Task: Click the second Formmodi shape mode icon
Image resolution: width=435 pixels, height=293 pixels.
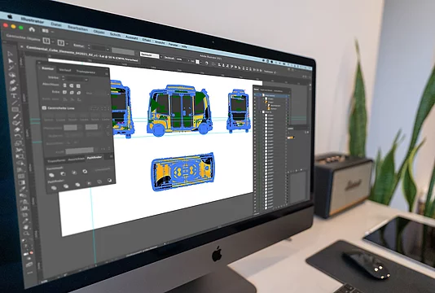Action: 63,173
